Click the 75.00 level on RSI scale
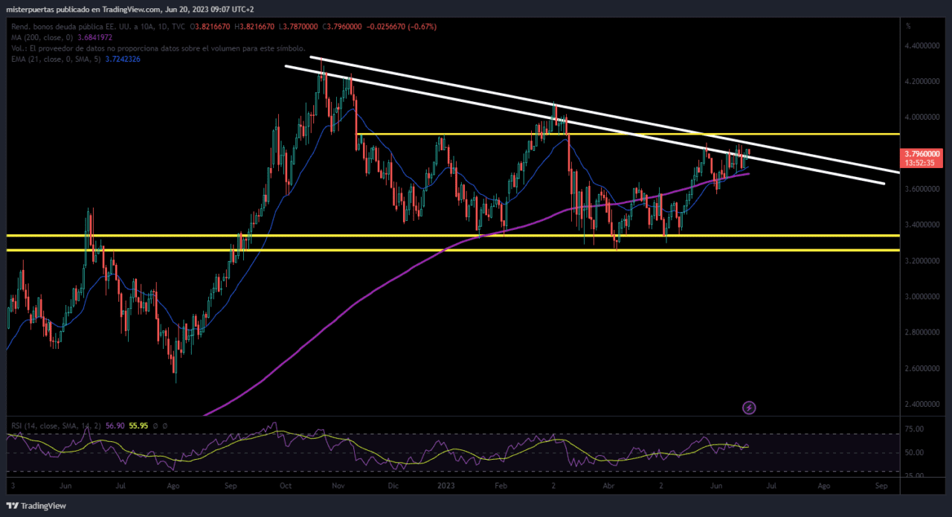952x517 pixels. click(x=915, y=429)
